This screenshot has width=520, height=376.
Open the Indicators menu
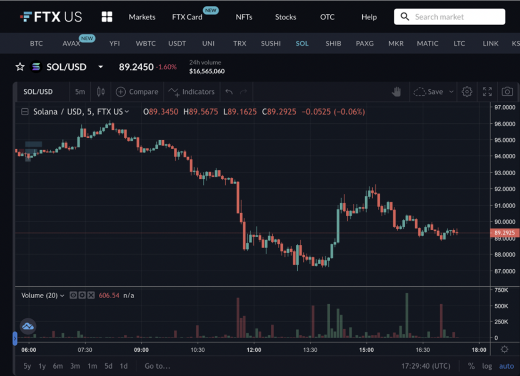pyautogui.click(x=191, y=92)
